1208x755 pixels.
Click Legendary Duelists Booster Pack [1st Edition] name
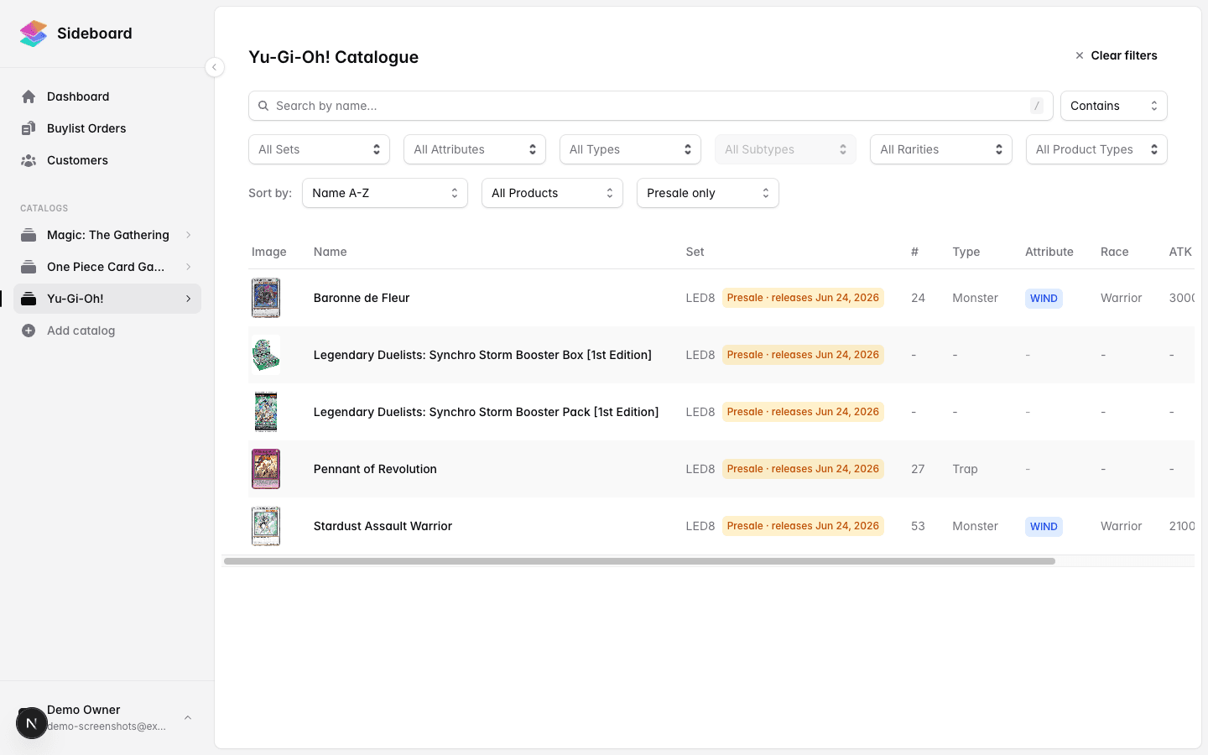(486, 412)
